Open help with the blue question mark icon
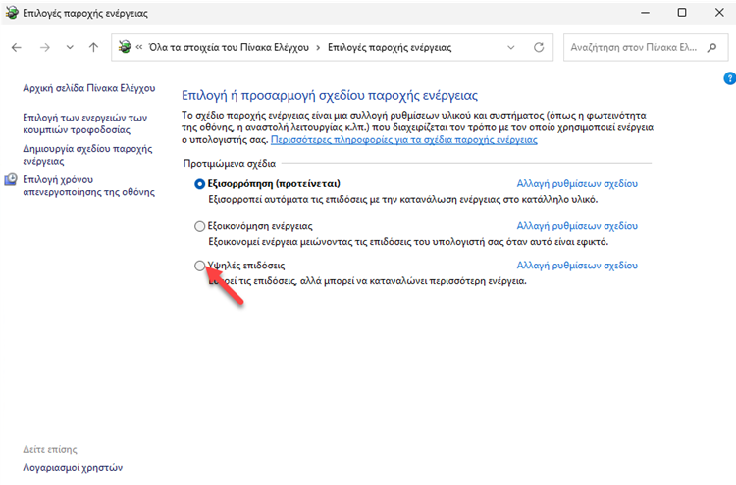This screenshot has width=736, height=485. (729, 77)
